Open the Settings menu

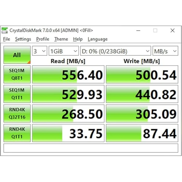click(23, 39)
